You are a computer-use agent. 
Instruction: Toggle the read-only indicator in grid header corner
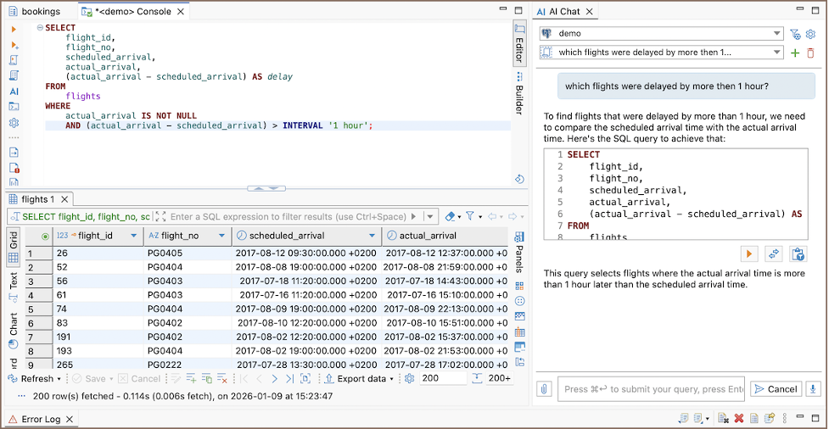click(x=45, y=236)
